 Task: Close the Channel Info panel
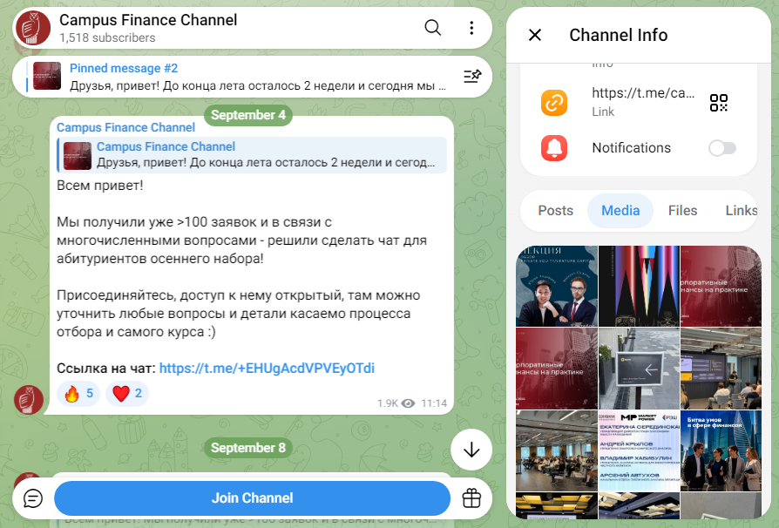(x=535, y=35)
